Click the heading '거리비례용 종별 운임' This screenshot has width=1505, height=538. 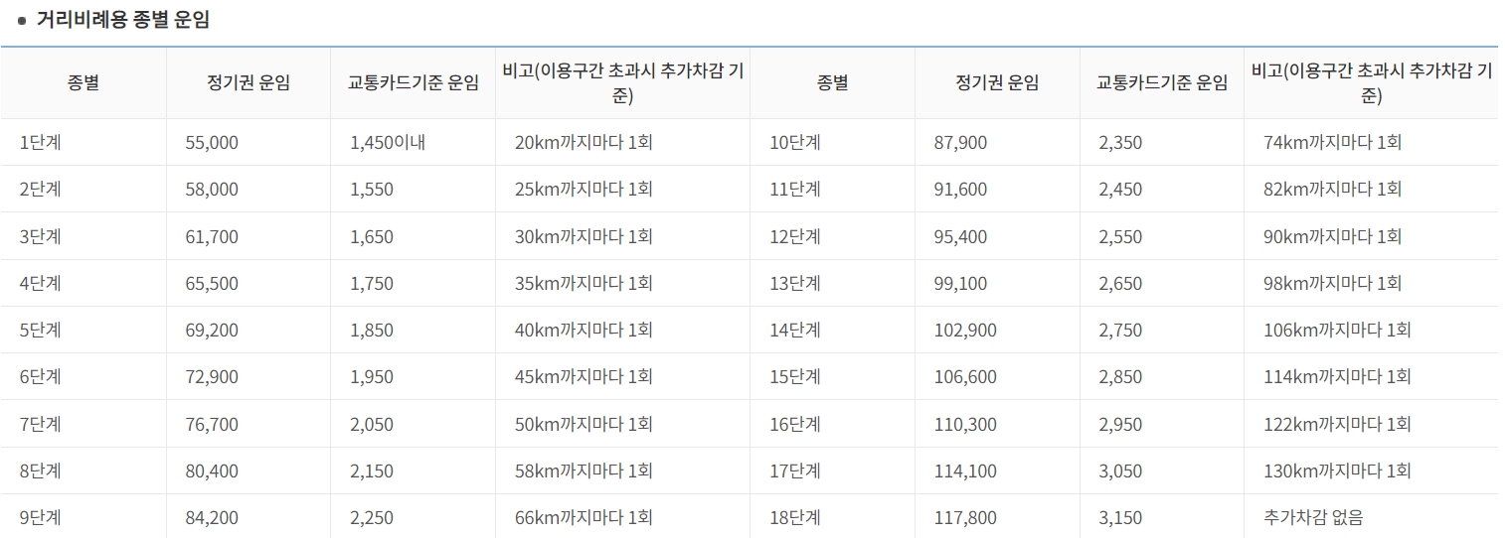point(123,19)
